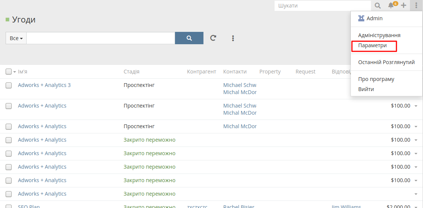
Task: Open contact Rachel Bisier
Action: (239, 206)
